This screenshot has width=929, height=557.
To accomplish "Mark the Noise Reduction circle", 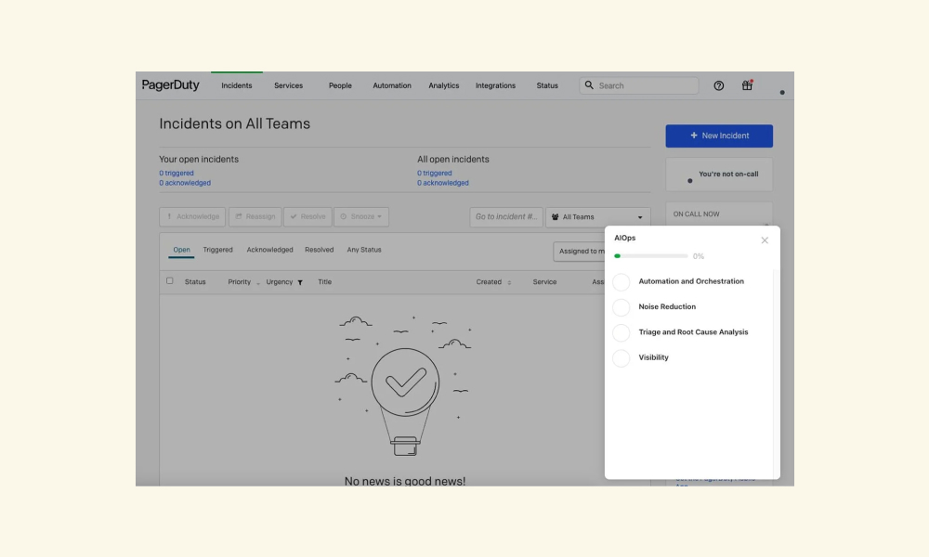I will (x=621, y=307).
